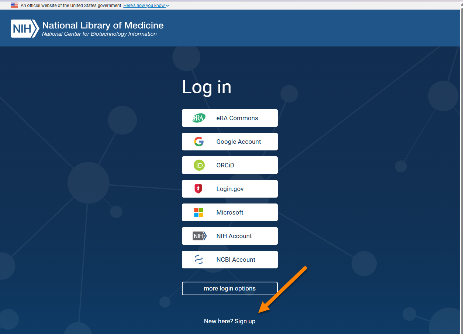
Task: Click the gray NIH Account badge icon
Action: click(199, 236)
